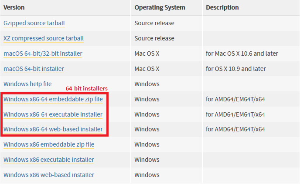This screenshot has width=300, height=184.
Task: Open the Windows help file link
Action: pyautogui.click(x=27, y=84)
